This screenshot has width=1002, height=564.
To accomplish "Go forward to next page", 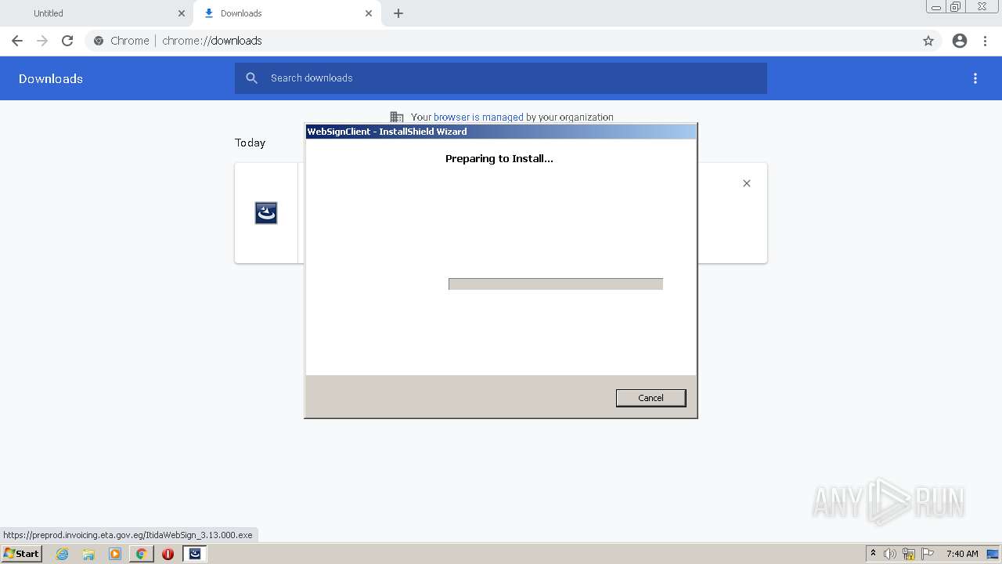I will coord(42,41).
